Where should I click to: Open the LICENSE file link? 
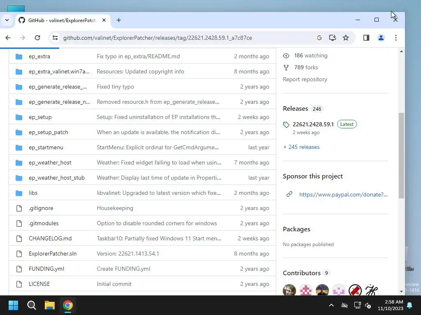click(39, 284)
